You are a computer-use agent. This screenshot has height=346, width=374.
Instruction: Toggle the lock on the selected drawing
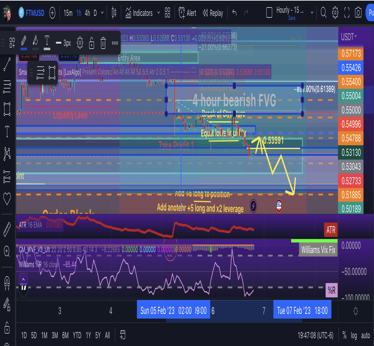[x=91, y=43]
